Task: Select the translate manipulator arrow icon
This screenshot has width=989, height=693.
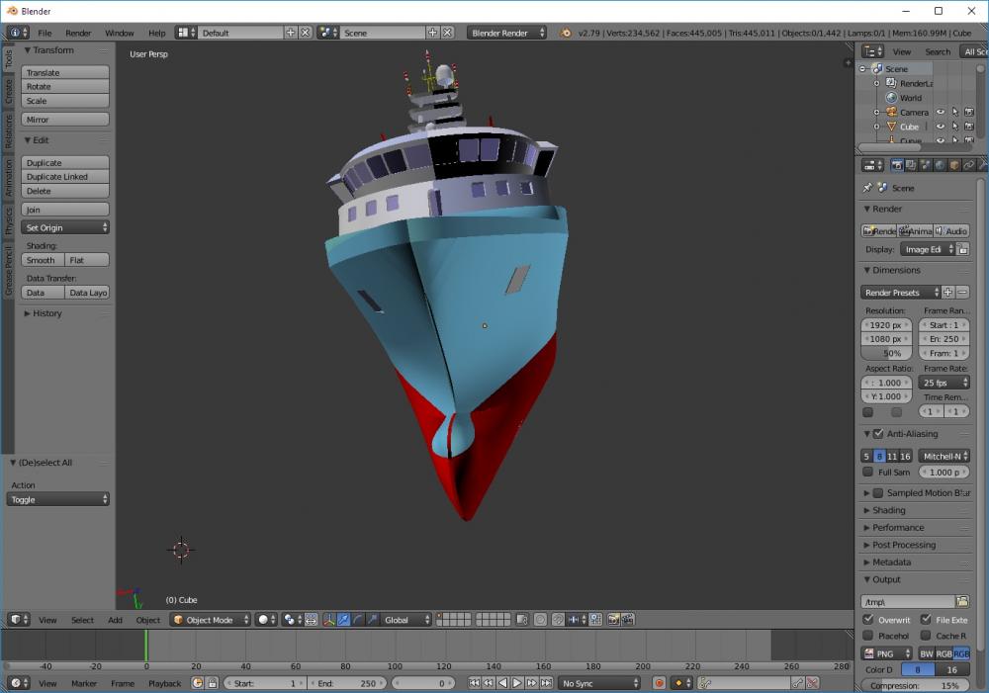Action: 343,620
